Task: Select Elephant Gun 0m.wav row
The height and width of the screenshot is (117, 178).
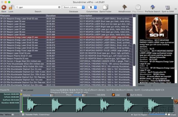Action: (x=66, y=69)
